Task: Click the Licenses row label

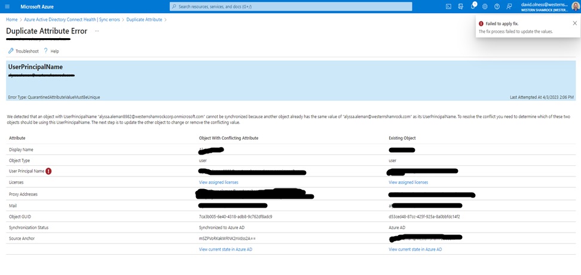Action: (16, 182)
